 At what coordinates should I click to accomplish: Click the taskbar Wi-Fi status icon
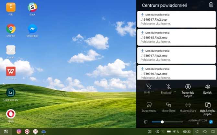pyautogui.click(x=163, y=131)
